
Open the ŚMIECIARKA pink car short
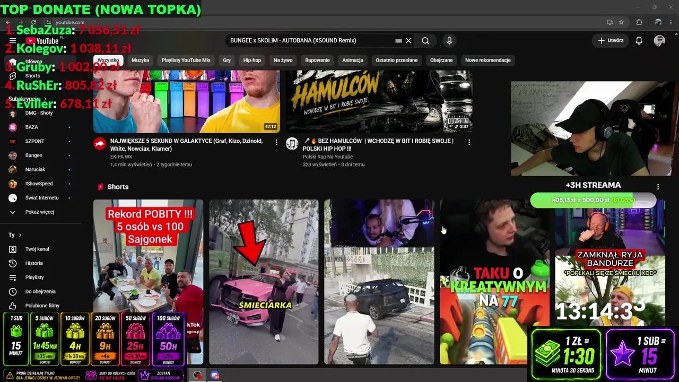click(x=264, y=282)
